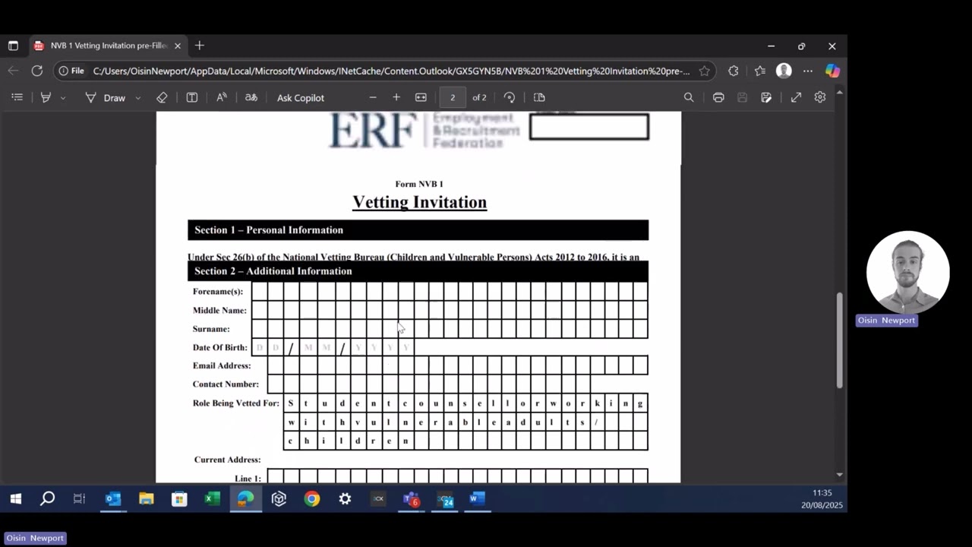Click the Save icon
The height and width of the screenshot is (547, 972).
(743, 97)
